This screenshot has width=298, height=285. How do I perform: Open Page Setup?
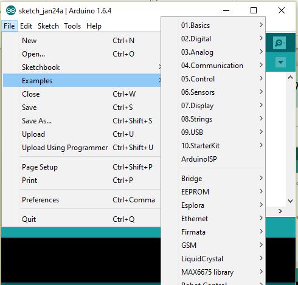pyautogui.click(x=82, y=167)
